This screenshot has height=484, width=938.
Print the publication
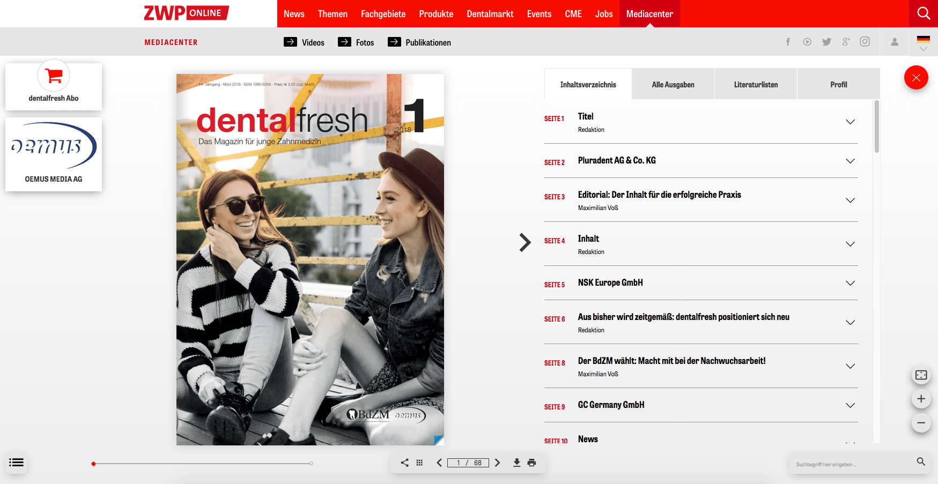point(531,463)
